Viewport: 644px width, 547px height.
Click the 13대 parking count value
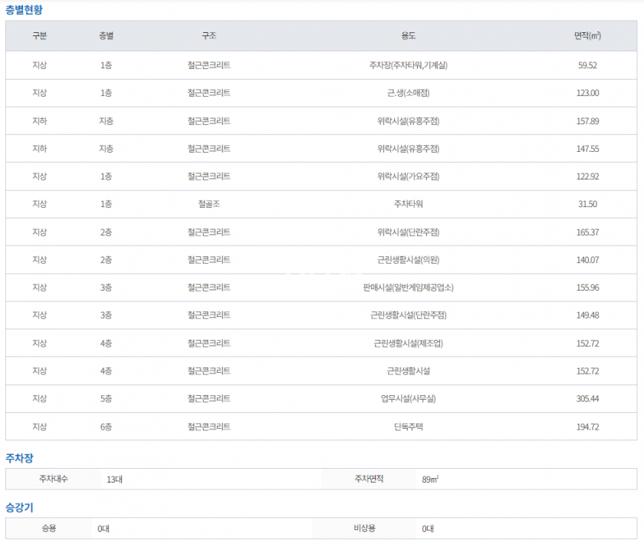pyautogui.click(x=115, y=479)
